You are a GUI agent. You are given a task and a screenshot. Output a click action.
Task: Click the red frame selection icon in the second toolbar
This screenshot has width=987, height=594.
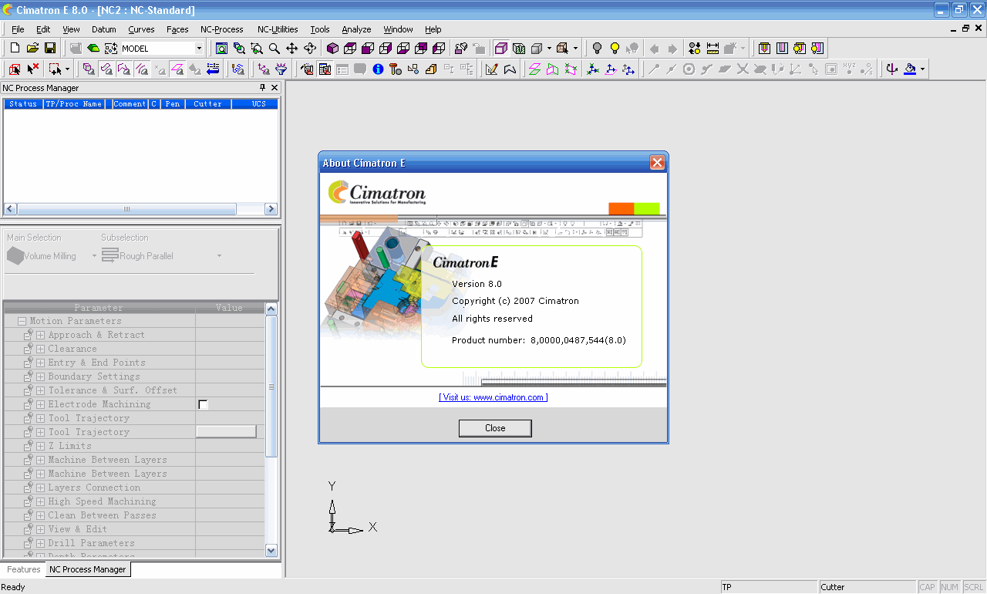14,69
